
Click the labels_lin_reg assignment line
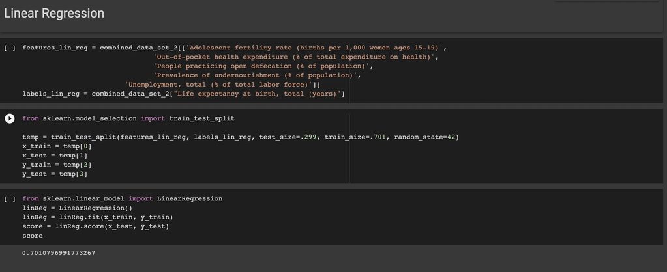click(183, 94)
